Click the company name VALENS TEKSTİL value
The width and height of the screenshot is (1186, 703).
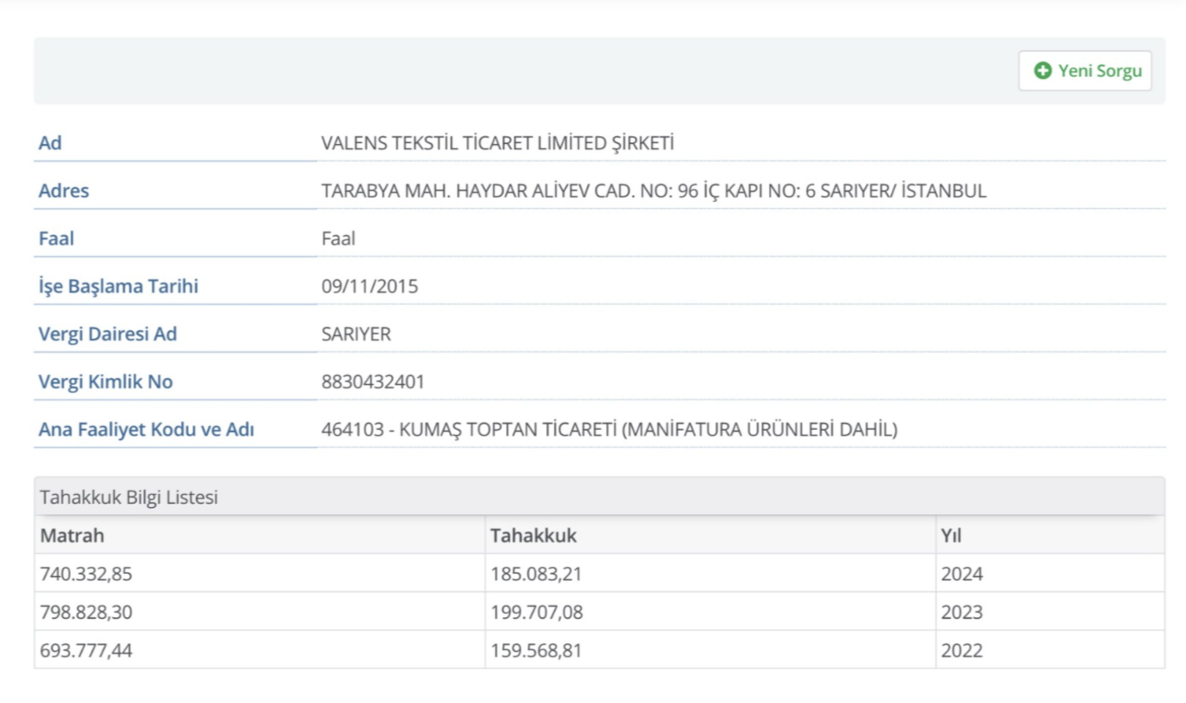[x=497, y=143]
